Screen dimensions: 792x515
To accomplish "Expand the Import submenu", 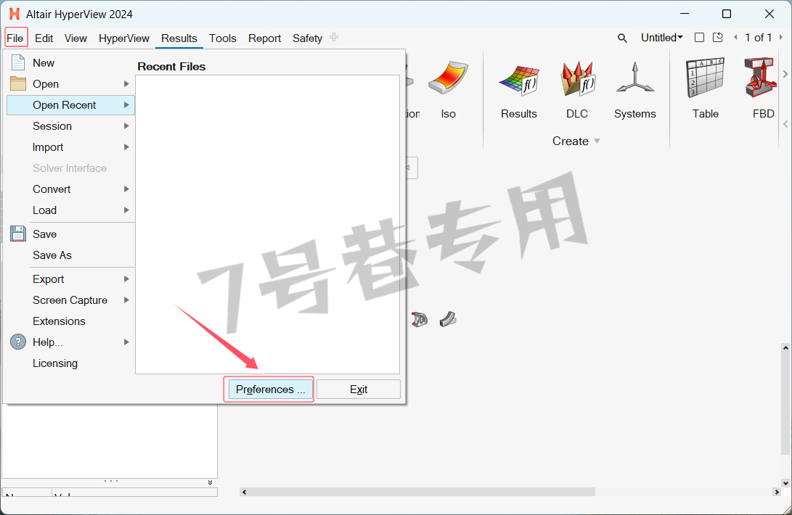I will pos(70,147).
